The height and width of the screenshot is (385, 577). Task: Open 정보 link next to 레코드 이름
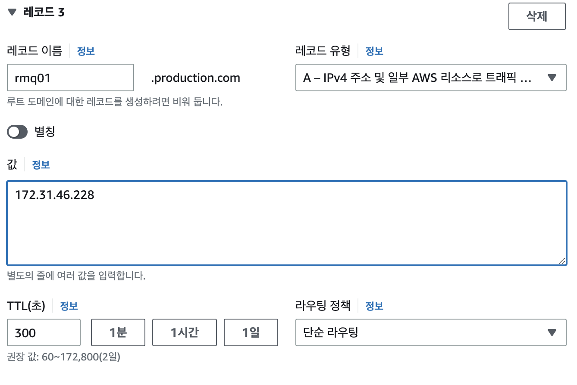(86, 51)
